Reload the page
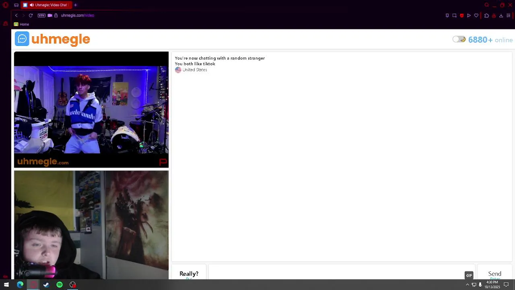 point(31,15)
